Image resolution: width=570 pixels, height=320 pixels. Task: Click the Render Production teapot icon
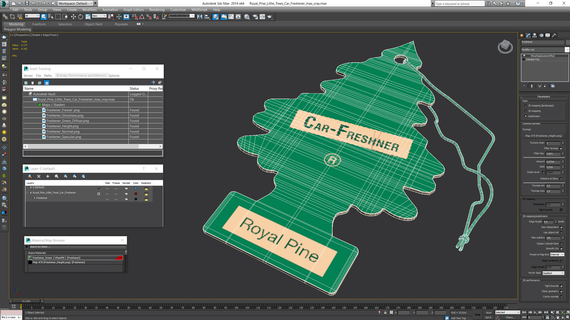(270, 17)
